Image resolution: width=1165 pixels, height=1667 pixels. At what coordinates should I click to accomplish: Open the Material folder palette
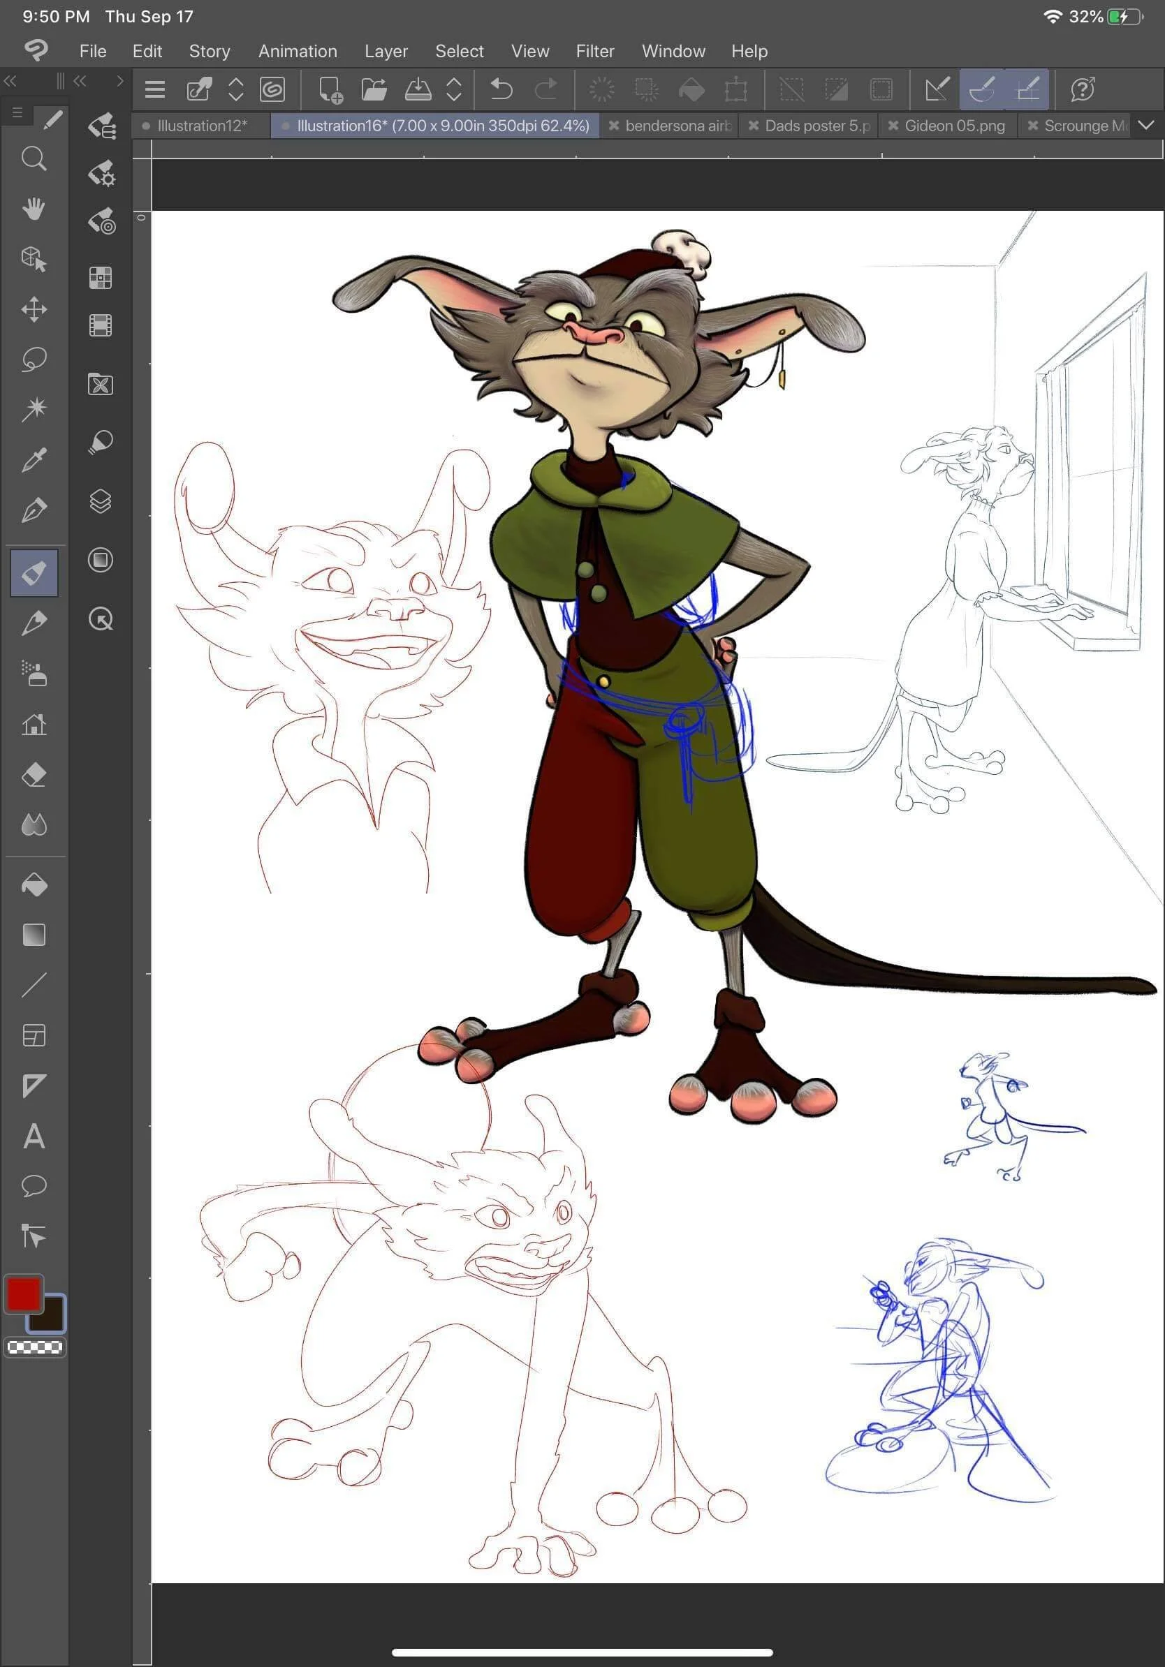pos(101,384)
